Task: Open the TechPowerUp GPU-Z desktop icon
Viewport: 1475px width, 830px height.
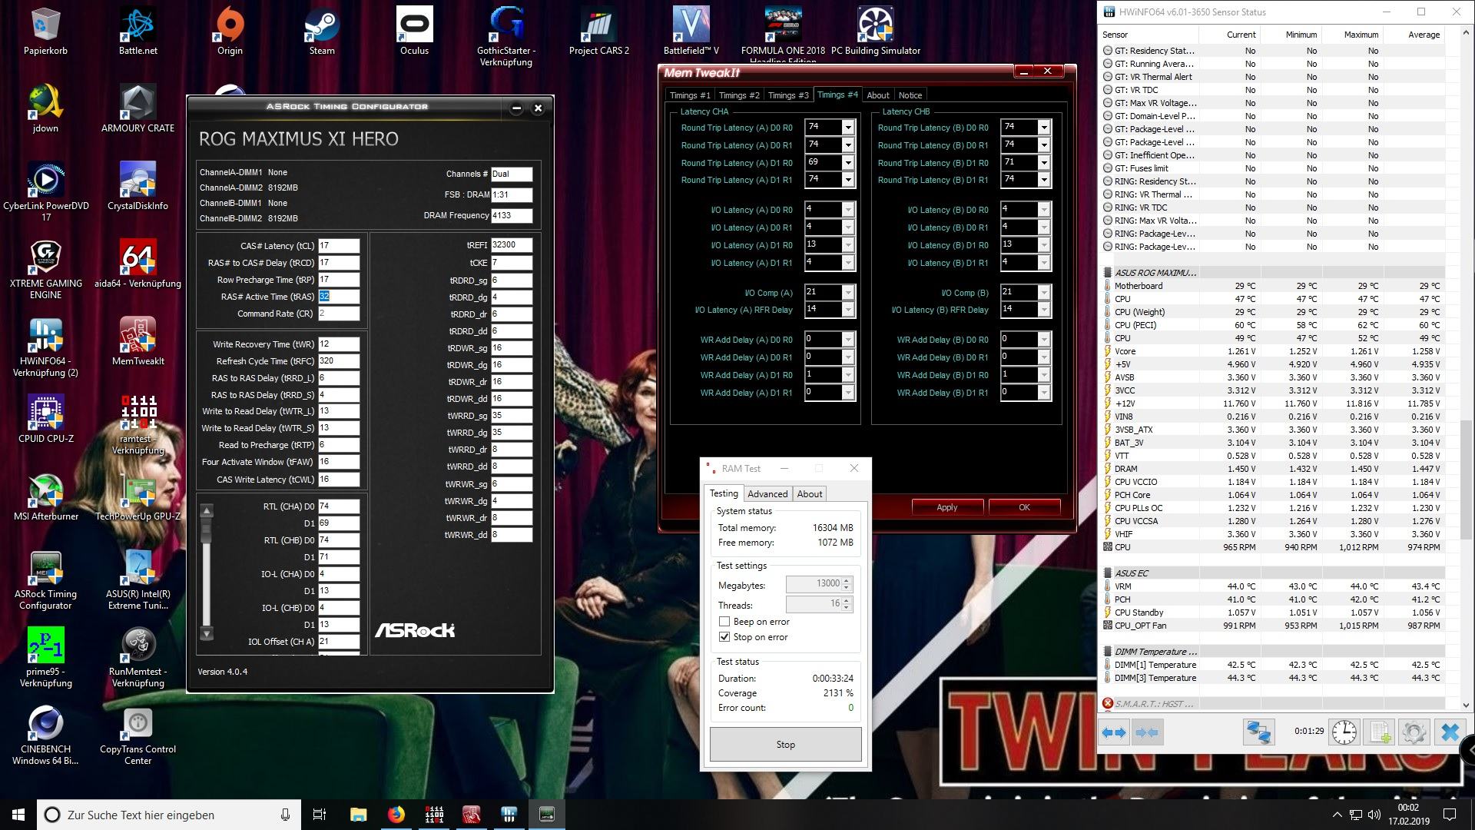Action: tap(138, 496)
